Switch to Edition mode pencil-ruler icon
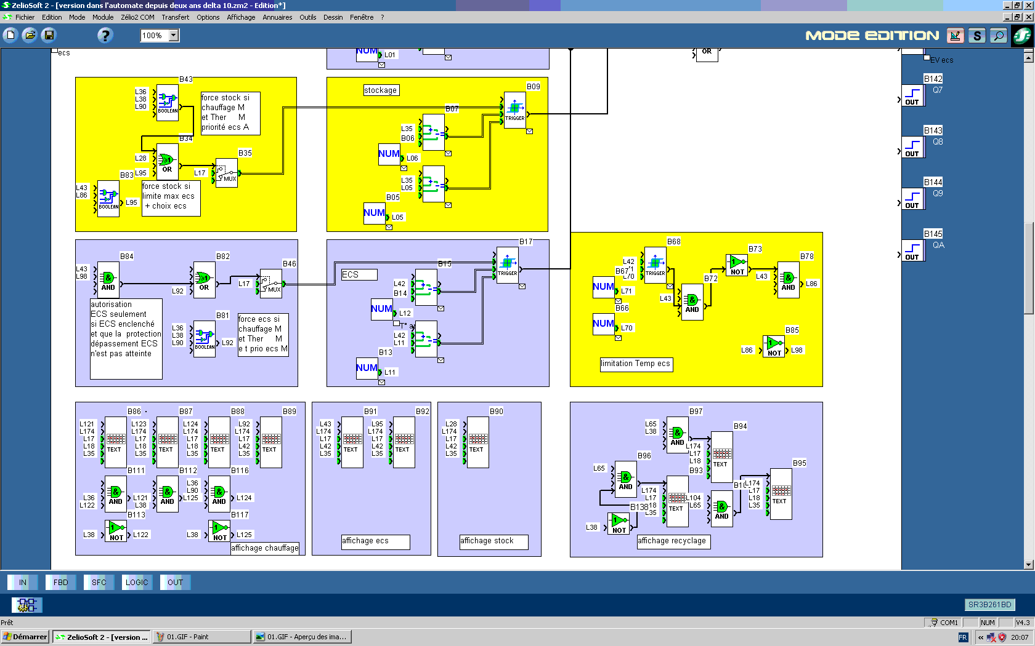 (956, 36)
